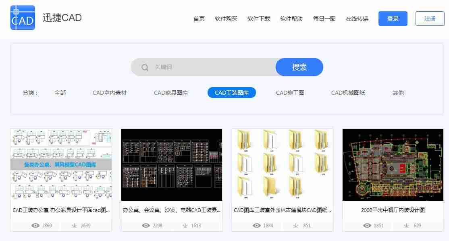449x241 pixels.
Task: Open 软件帮助 in the top menu
Action: click(x=291, y=19)
